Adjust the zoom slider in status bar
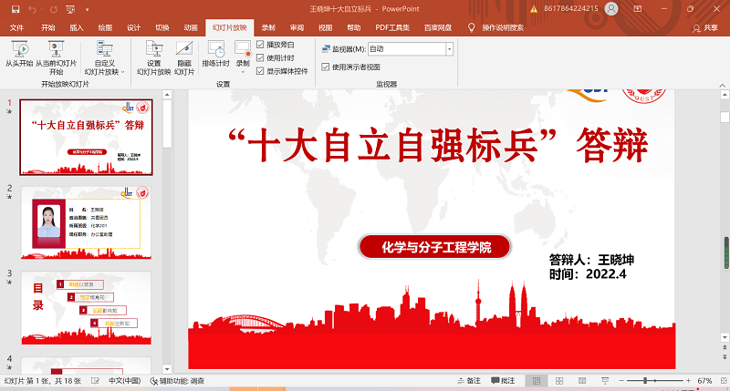 point(644,380)
